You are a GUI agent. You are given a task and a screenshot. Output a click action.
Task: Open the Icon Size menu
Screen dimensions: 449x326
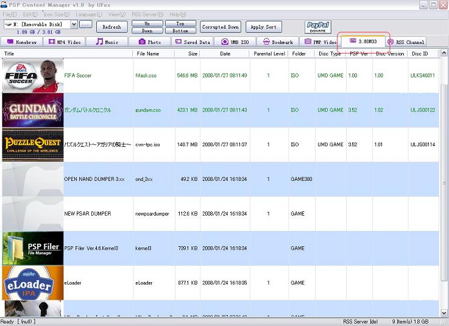coord(57,14)
